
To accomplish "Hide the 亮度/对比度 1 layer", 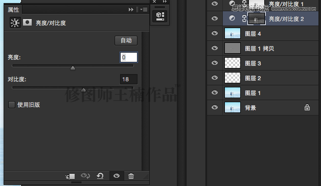I will click(215, 3).
